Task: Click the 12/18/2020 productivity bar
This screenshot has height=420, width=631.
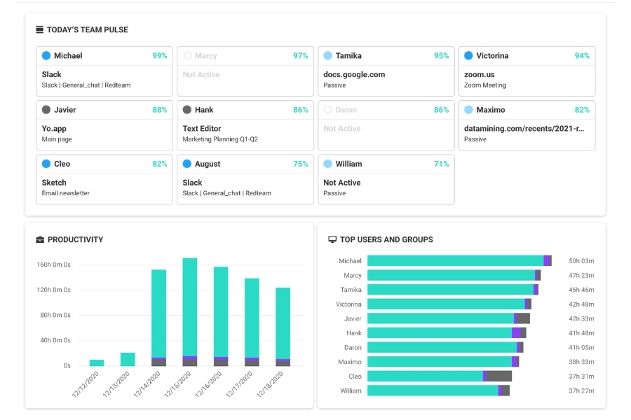Action: coord(283,327)
